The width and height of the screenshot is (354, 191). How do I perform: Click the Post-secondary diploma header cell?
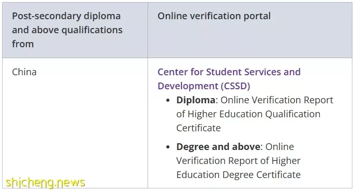point(75,30)
